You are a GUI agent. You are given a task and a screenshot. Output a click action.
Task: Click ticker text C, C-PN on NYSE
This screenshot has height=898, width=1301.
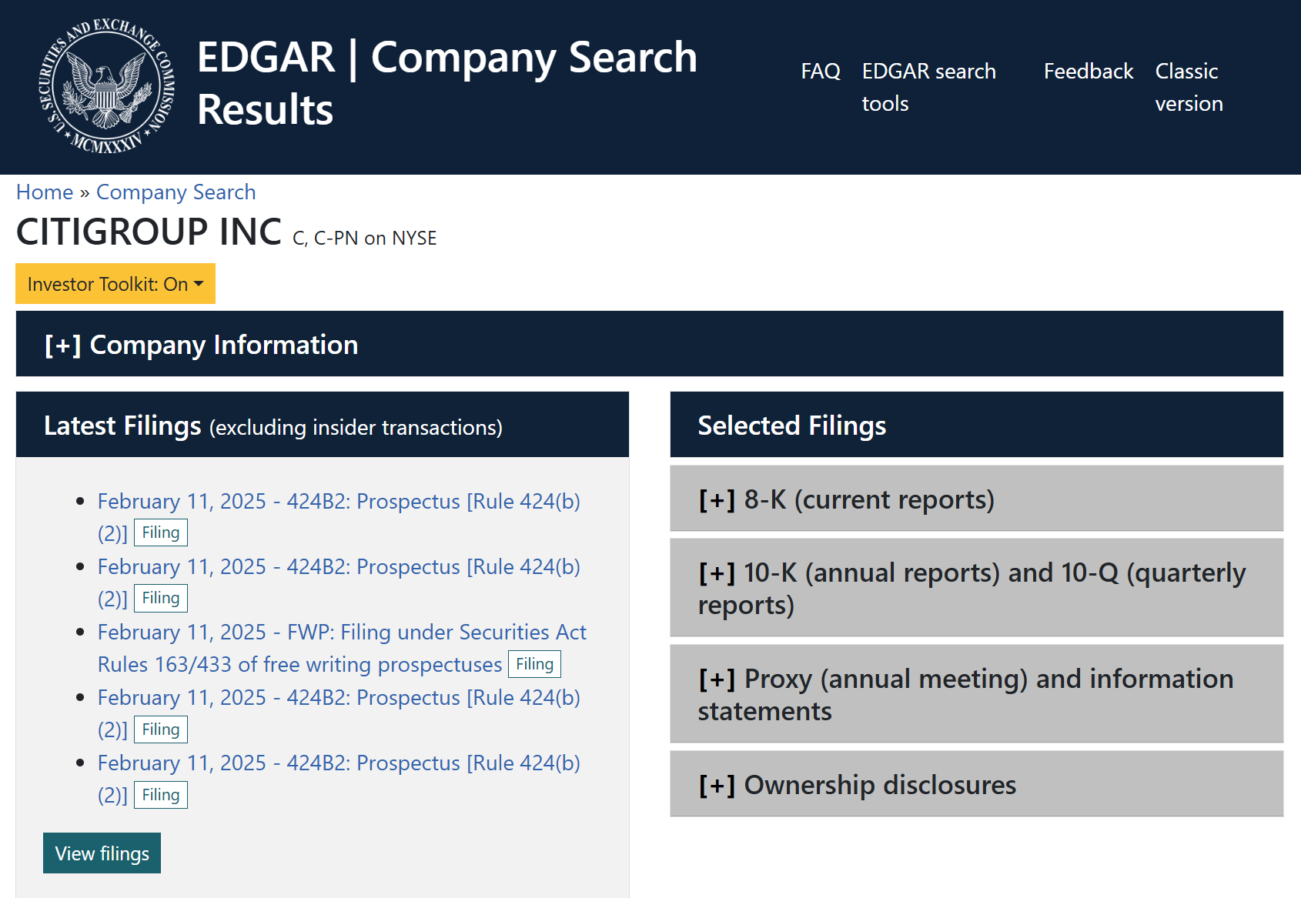click(x=364, y=238)
